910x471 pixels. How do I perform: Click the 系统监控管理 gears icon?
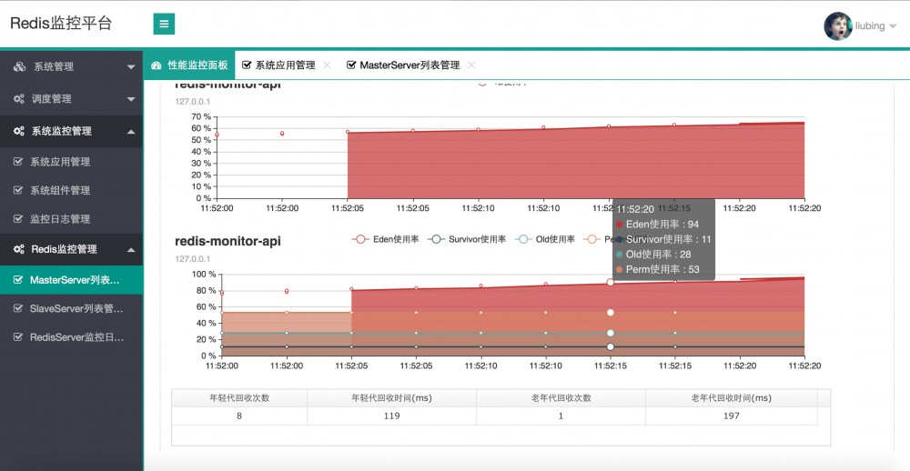coord(19,132)
